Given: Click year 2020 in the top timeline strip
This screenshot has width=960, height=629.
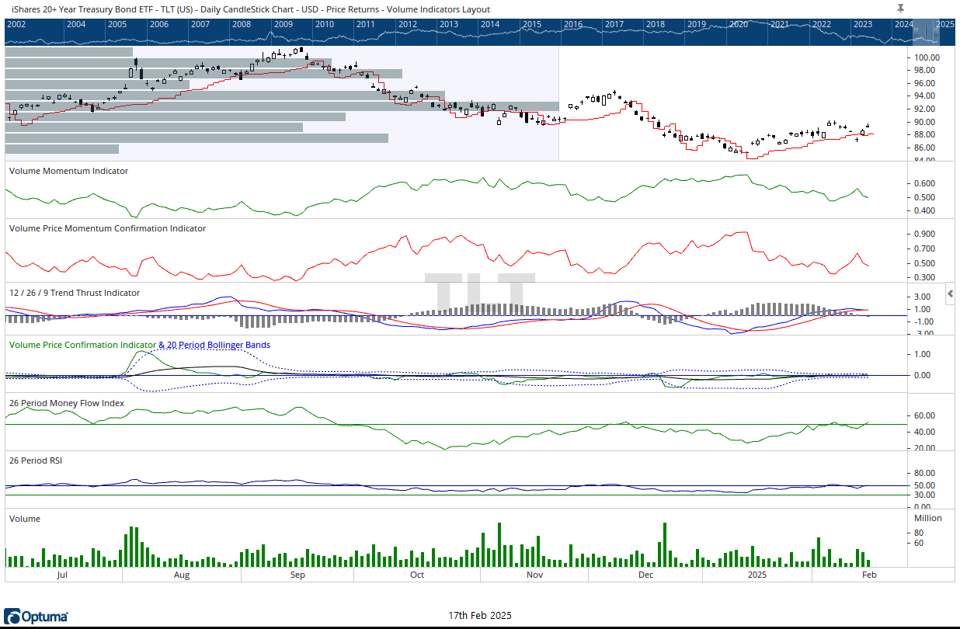Looking at the screenshot, I should tap(738, 24).
